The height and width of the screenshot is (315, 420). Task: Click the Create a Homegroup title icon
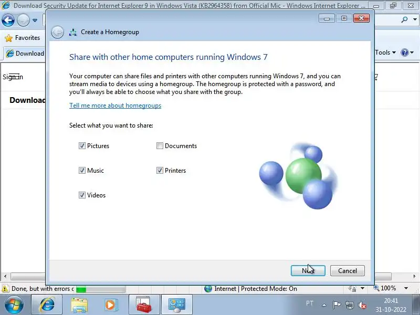[x=73, y=32]
